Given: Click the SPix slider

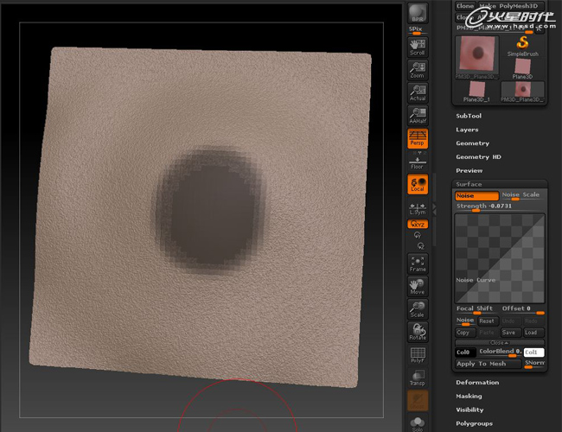Looking at the screenshot, I should [418, 30].
